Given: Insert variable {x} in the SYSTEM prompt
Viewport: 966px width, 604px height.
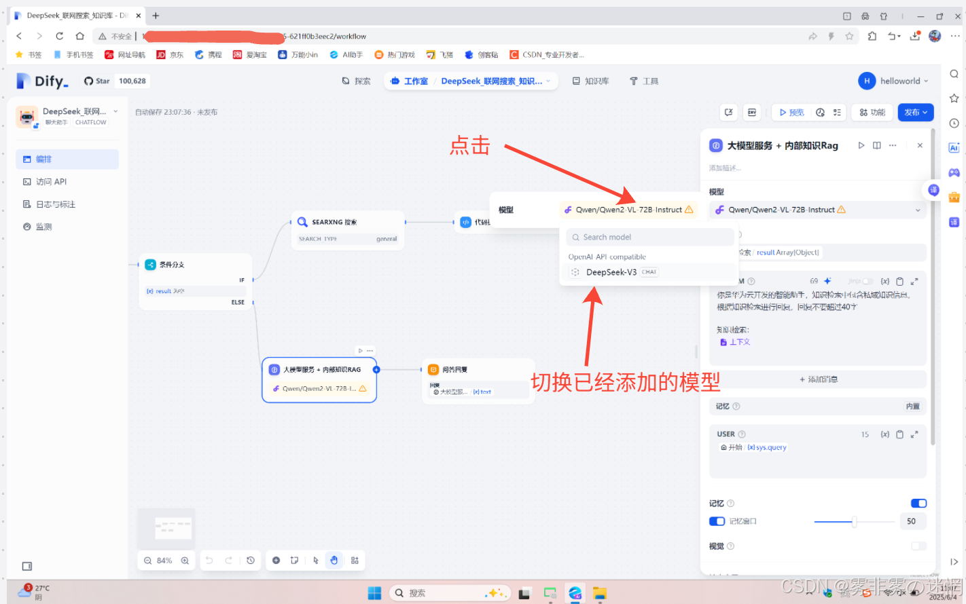Looking at the screenshot, I should tap(885, 281).
